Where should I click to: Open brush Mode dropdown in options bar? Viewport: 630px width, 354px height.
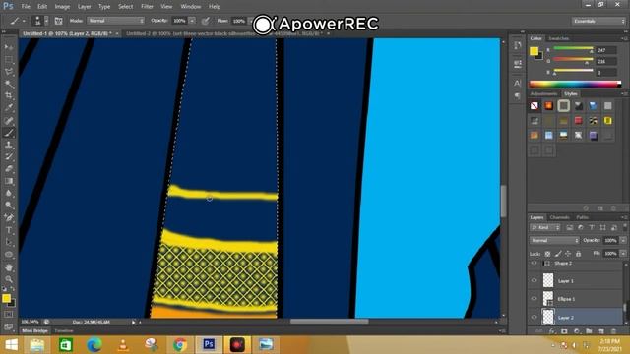116,21
